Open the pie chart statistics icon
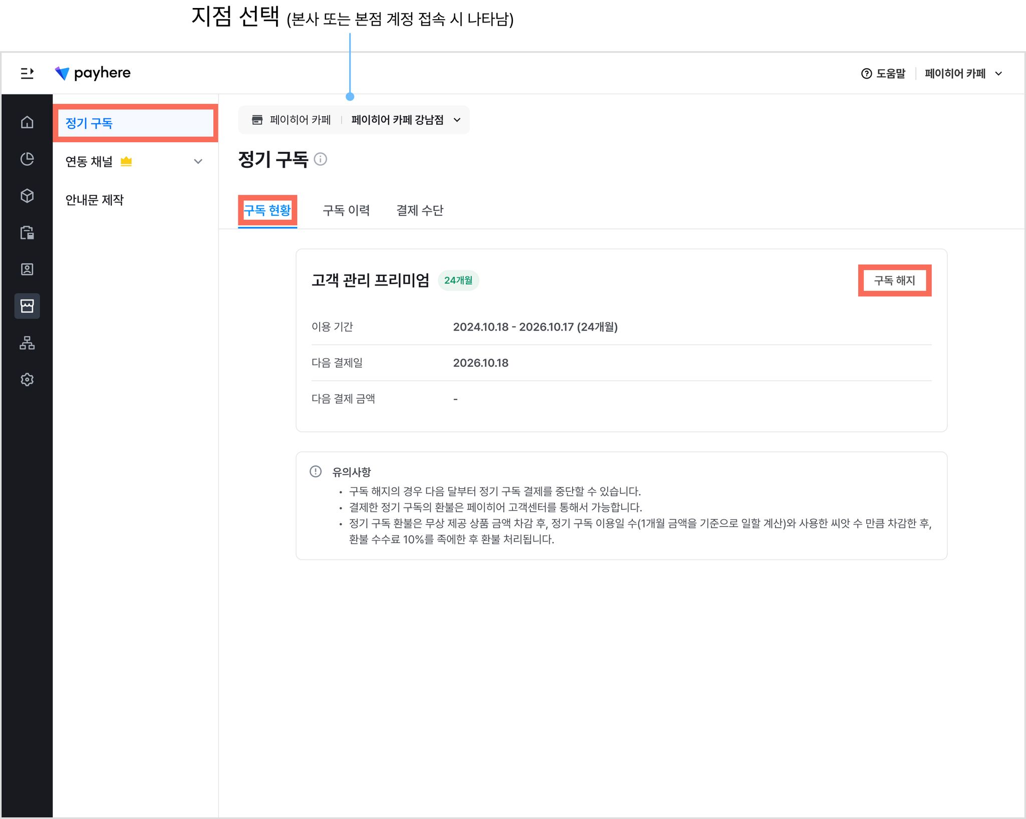 [x=27, y=159]
